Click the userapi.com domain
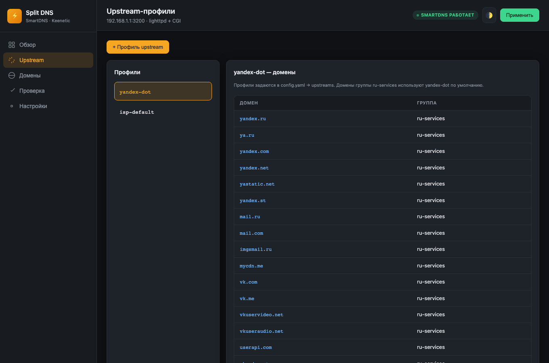 [x=256, y=347]
